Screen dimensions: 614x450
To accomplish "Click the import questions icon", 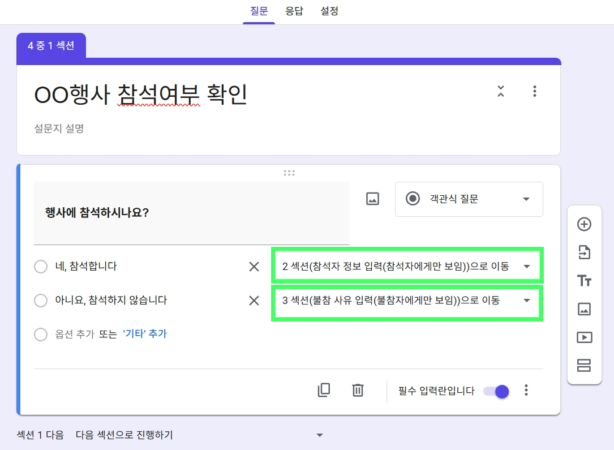I will pos(584,252).
